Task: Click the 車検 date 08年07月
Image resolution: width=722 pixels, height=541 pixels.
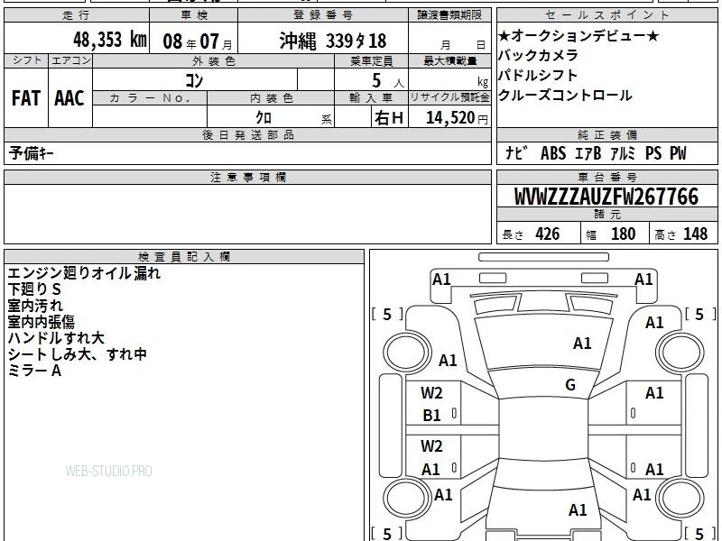Action: 198,41
